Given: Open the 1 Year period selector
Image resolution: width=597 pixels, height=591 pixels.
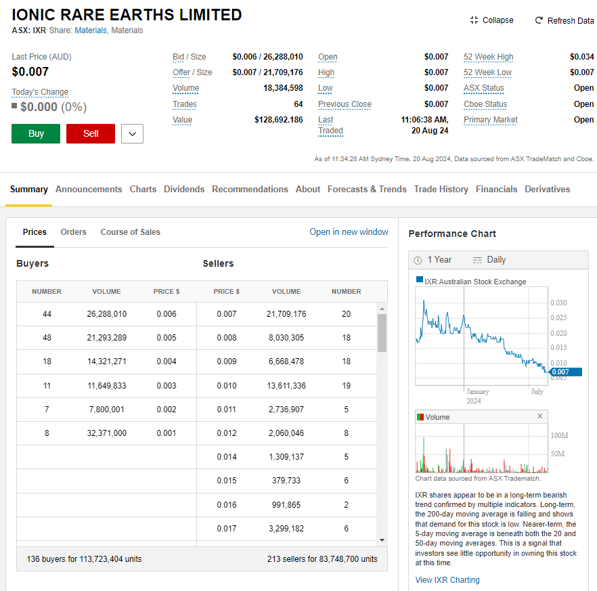Looking at the screenshot, I should coord(434,260).
